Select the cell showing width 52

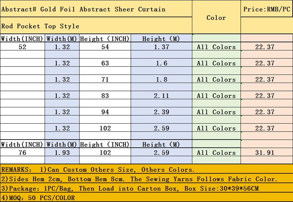(x=22, y=46)
